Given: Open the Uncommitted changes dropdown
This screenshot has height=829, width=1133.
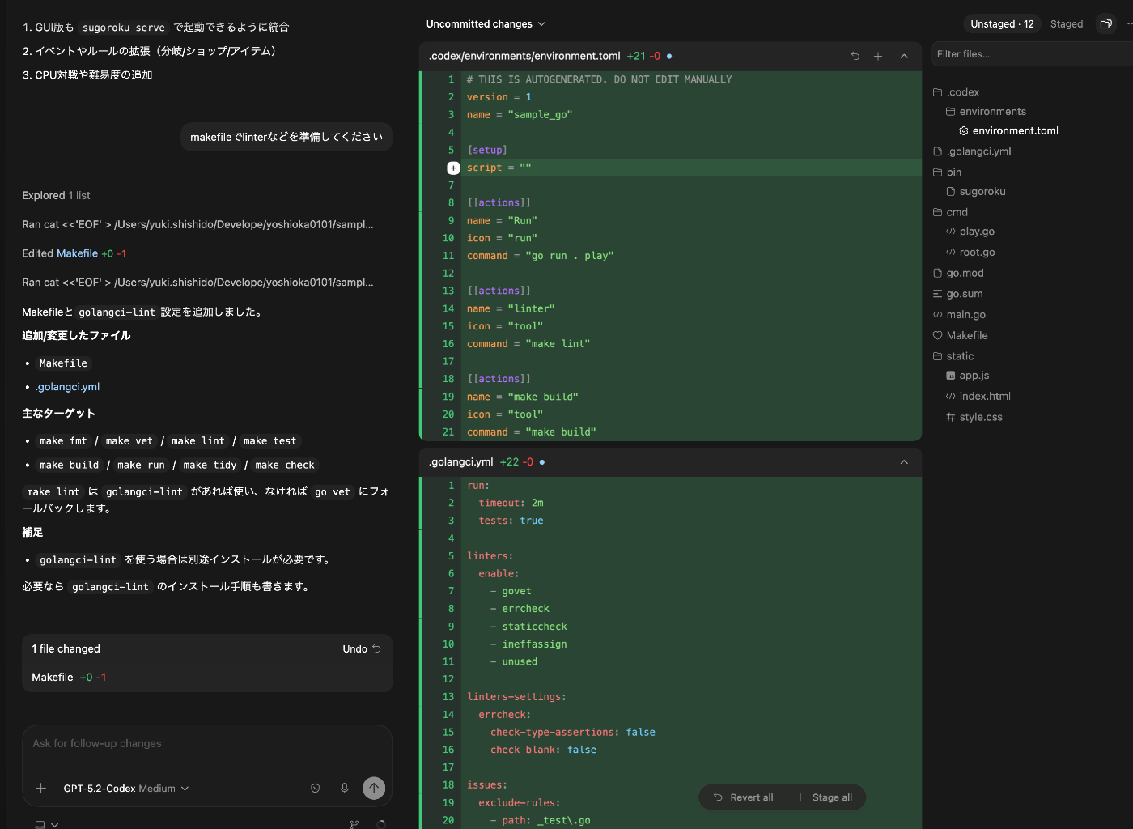Looking at the screenshot, I should (486, 24).
